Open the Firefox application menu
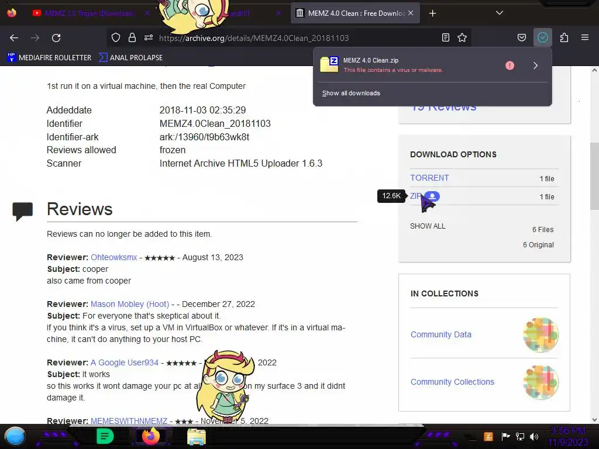Image resolution: width=599 pixels, height=449 pixels. pyautogui.click(x=585, y=38)
